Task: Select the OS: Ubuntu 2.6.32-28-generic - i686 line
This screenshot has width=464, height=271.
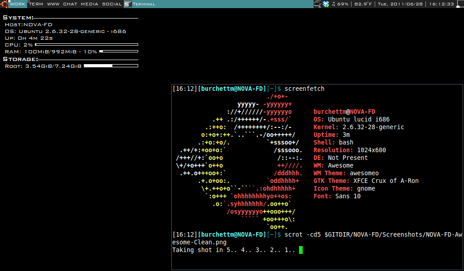Action: pyautogui.click(x=65, y=31)
